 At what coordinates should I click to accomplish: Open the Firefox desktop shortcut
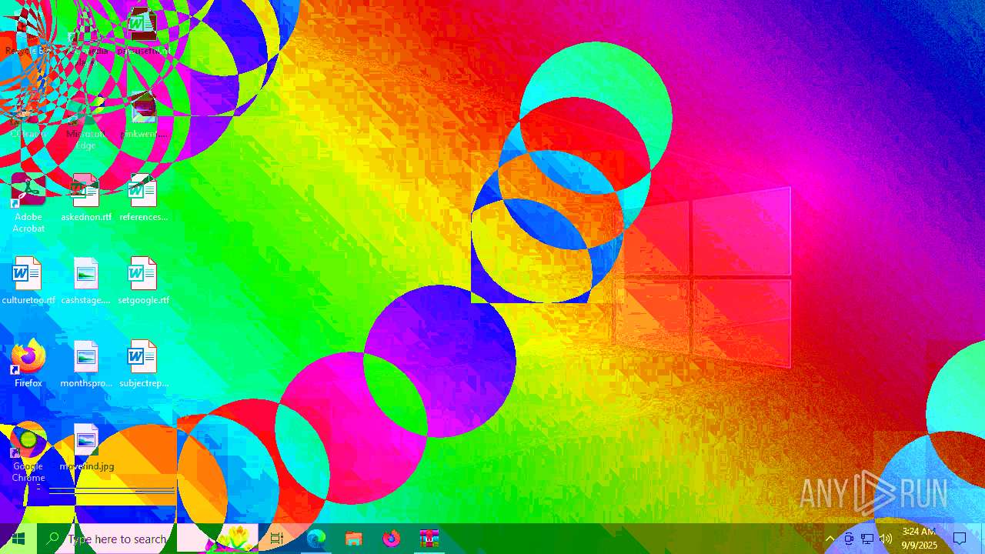28,363
